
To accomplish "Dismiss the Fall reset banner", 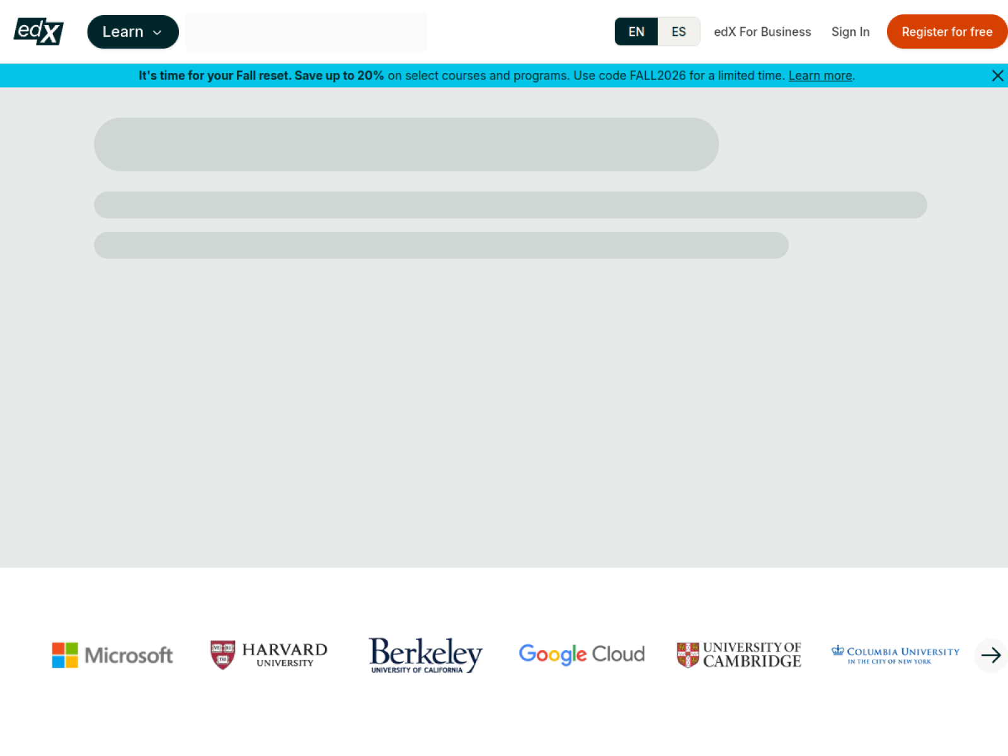I will pos(997,76).
